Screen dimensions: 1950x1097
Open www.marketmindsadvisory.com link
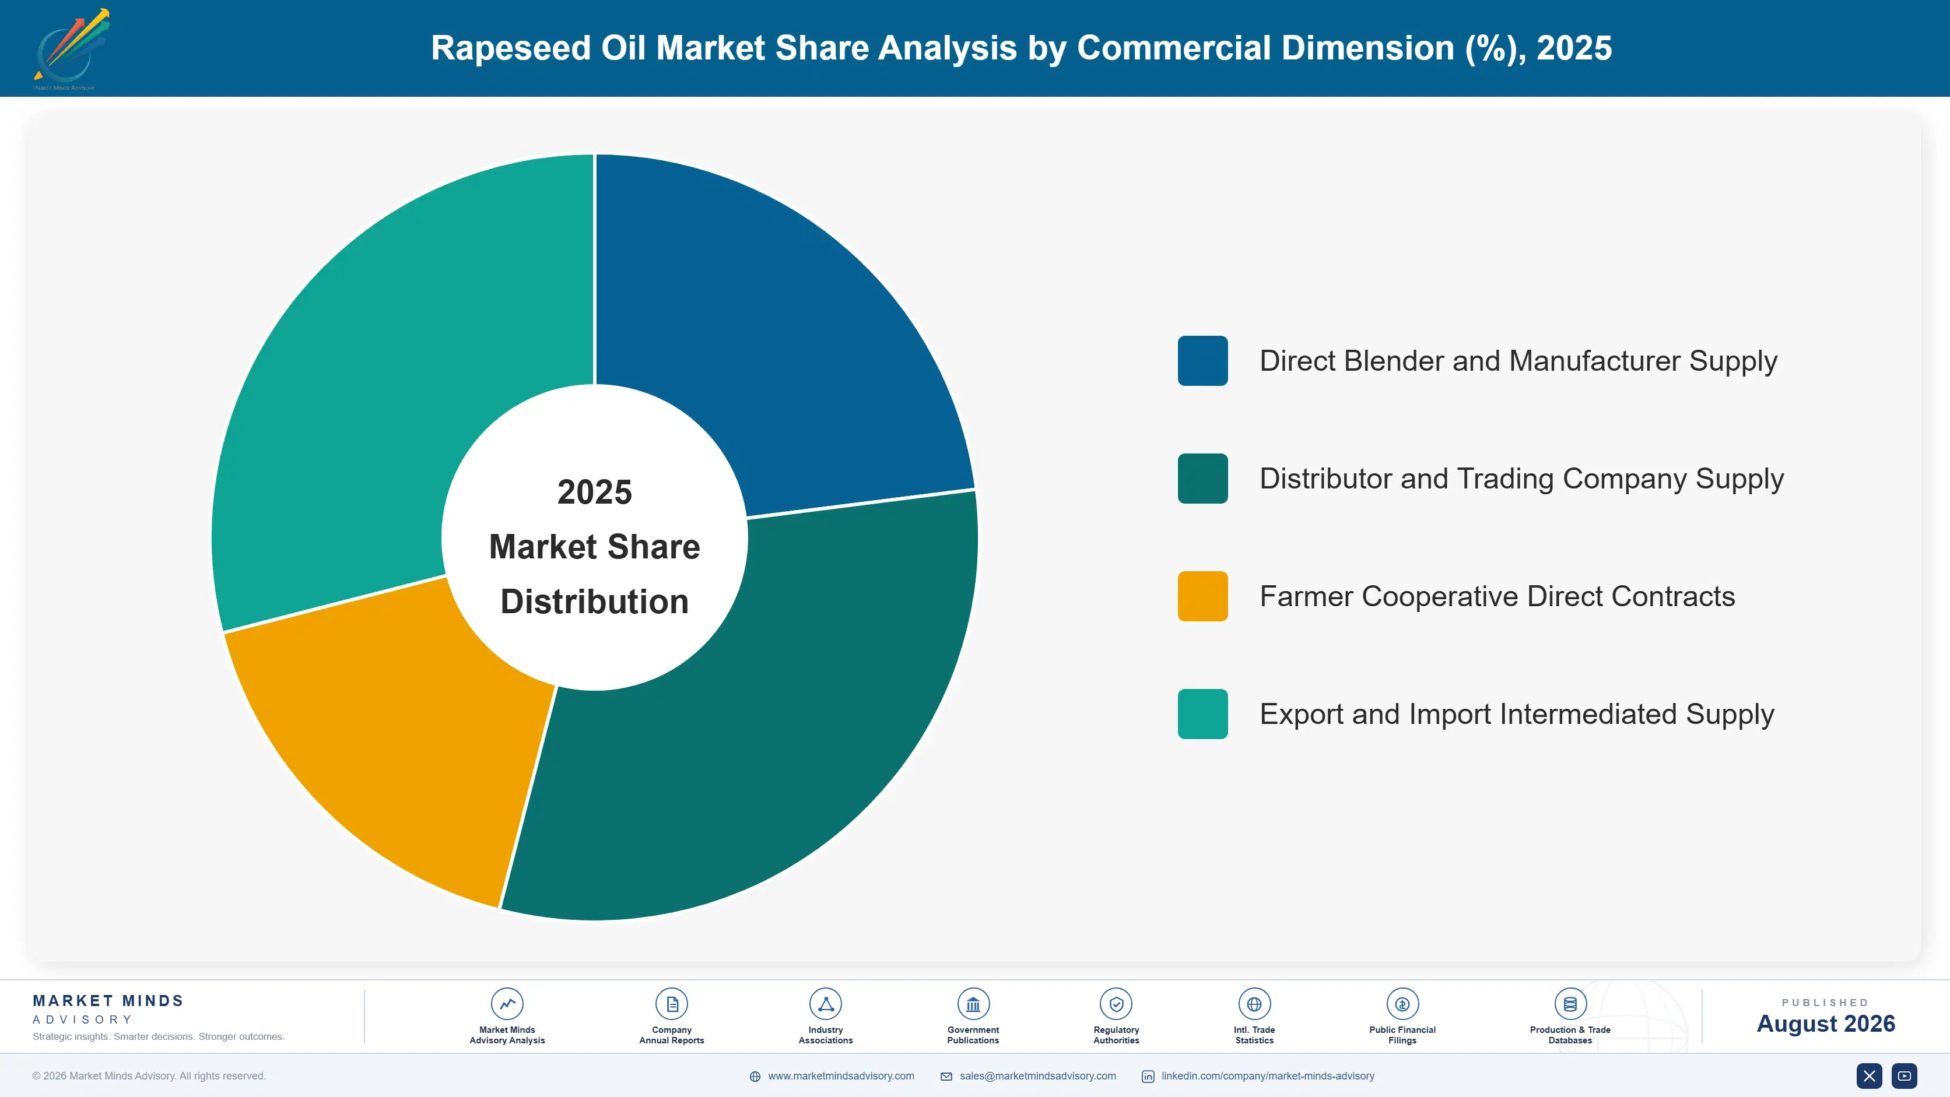(841, 1076)
